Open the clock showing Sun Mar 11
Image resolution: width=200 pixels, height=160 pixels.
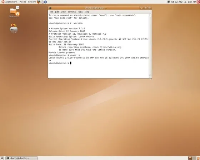185,2
